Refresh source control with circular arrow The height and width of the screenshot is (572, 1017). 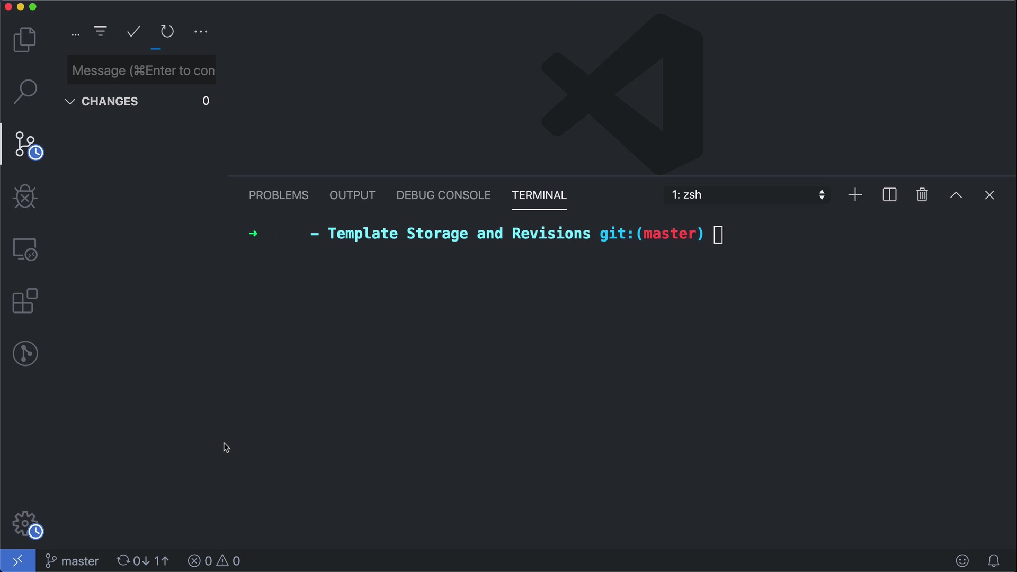pyautogui.click(x=167, y=32)
